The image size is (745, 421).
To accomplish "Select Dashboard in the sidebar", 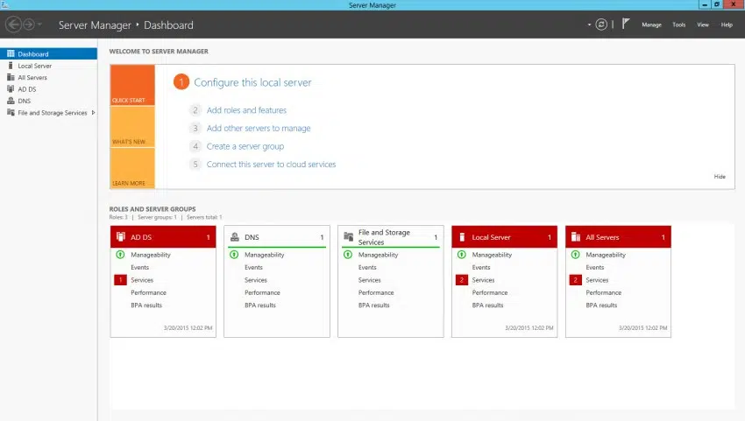I will point(48,53).
